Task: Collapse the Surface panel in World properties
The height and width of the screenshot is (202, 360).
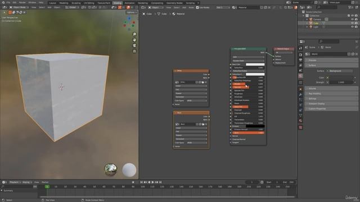Action: click(x=332, y=65)
